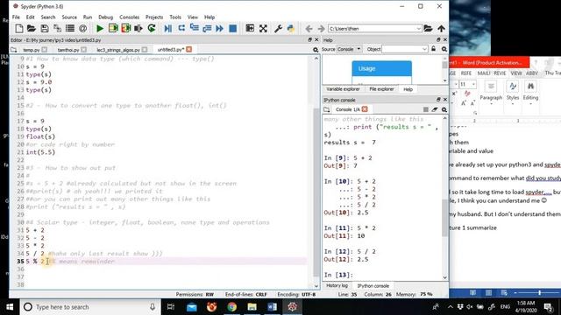Step over current line debug icon
Image resolution: width=561 pixels, height=315 pixels.
181,29
